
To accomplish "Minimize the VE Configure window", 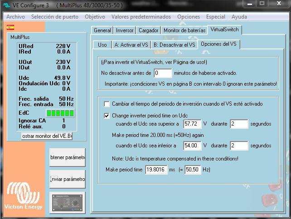I will (x=250, y=4).
